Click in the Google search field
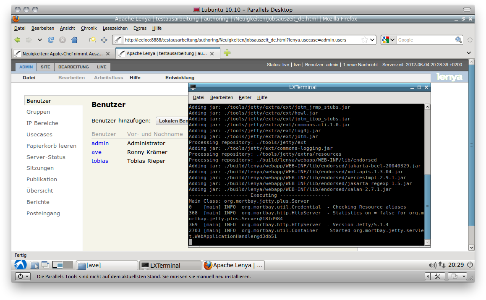Image resolution: width=486 pixels, height=300 pixels. [425, 40]
